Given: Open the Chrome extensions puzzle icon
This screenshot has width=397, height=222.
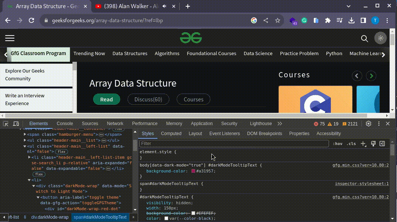Looking at the screenshot, I should click(x=328, y=21).
